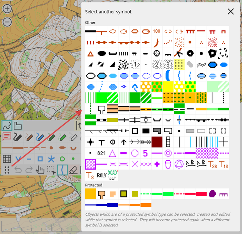Select the thick black line symbol

pos(91,32)
